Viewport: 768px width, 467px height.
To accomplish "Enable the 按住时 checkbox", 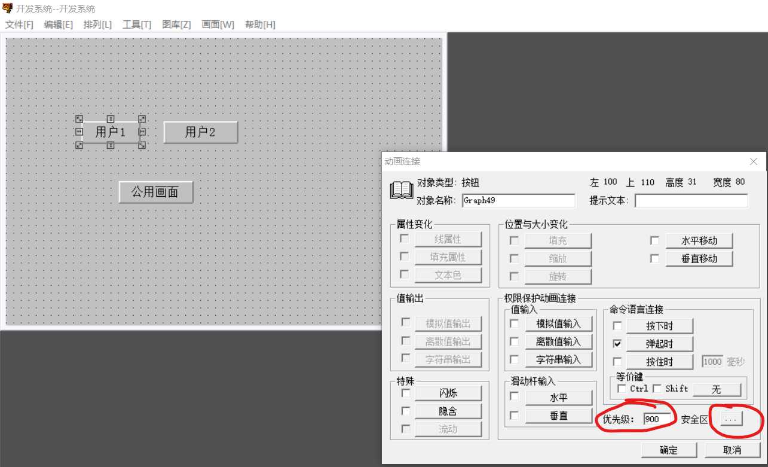I will tap(617, 362).
